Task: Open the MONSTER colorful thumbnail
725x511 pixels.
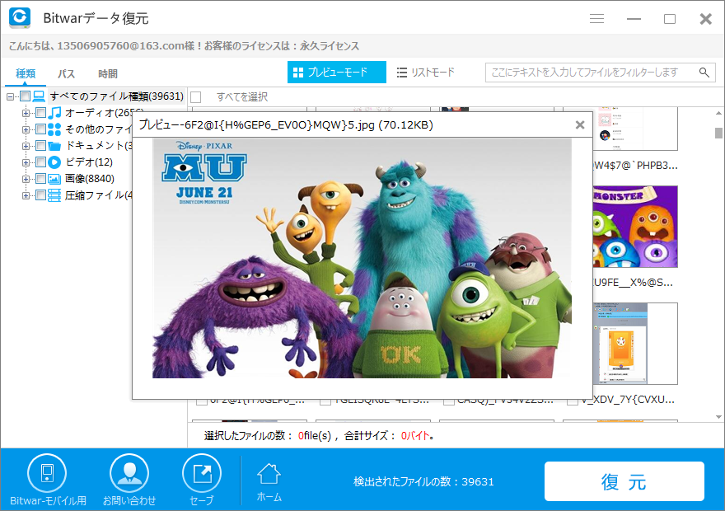Action: point(635,227)
